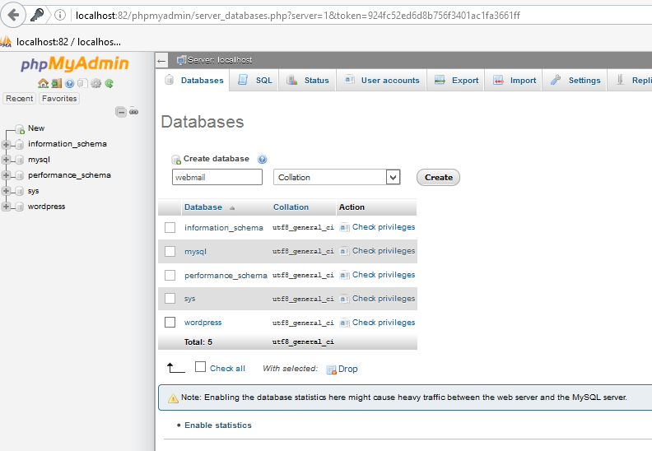Tick checkbox for information_schema row
Screen dimensions: 652x451
[170, 227]
